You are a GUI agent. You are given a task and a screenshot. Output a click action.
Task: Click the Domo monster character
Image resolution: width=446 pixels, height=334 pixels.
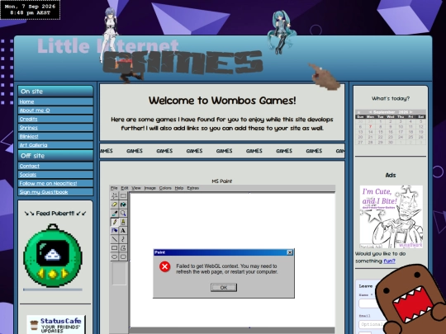pos(410,299)
